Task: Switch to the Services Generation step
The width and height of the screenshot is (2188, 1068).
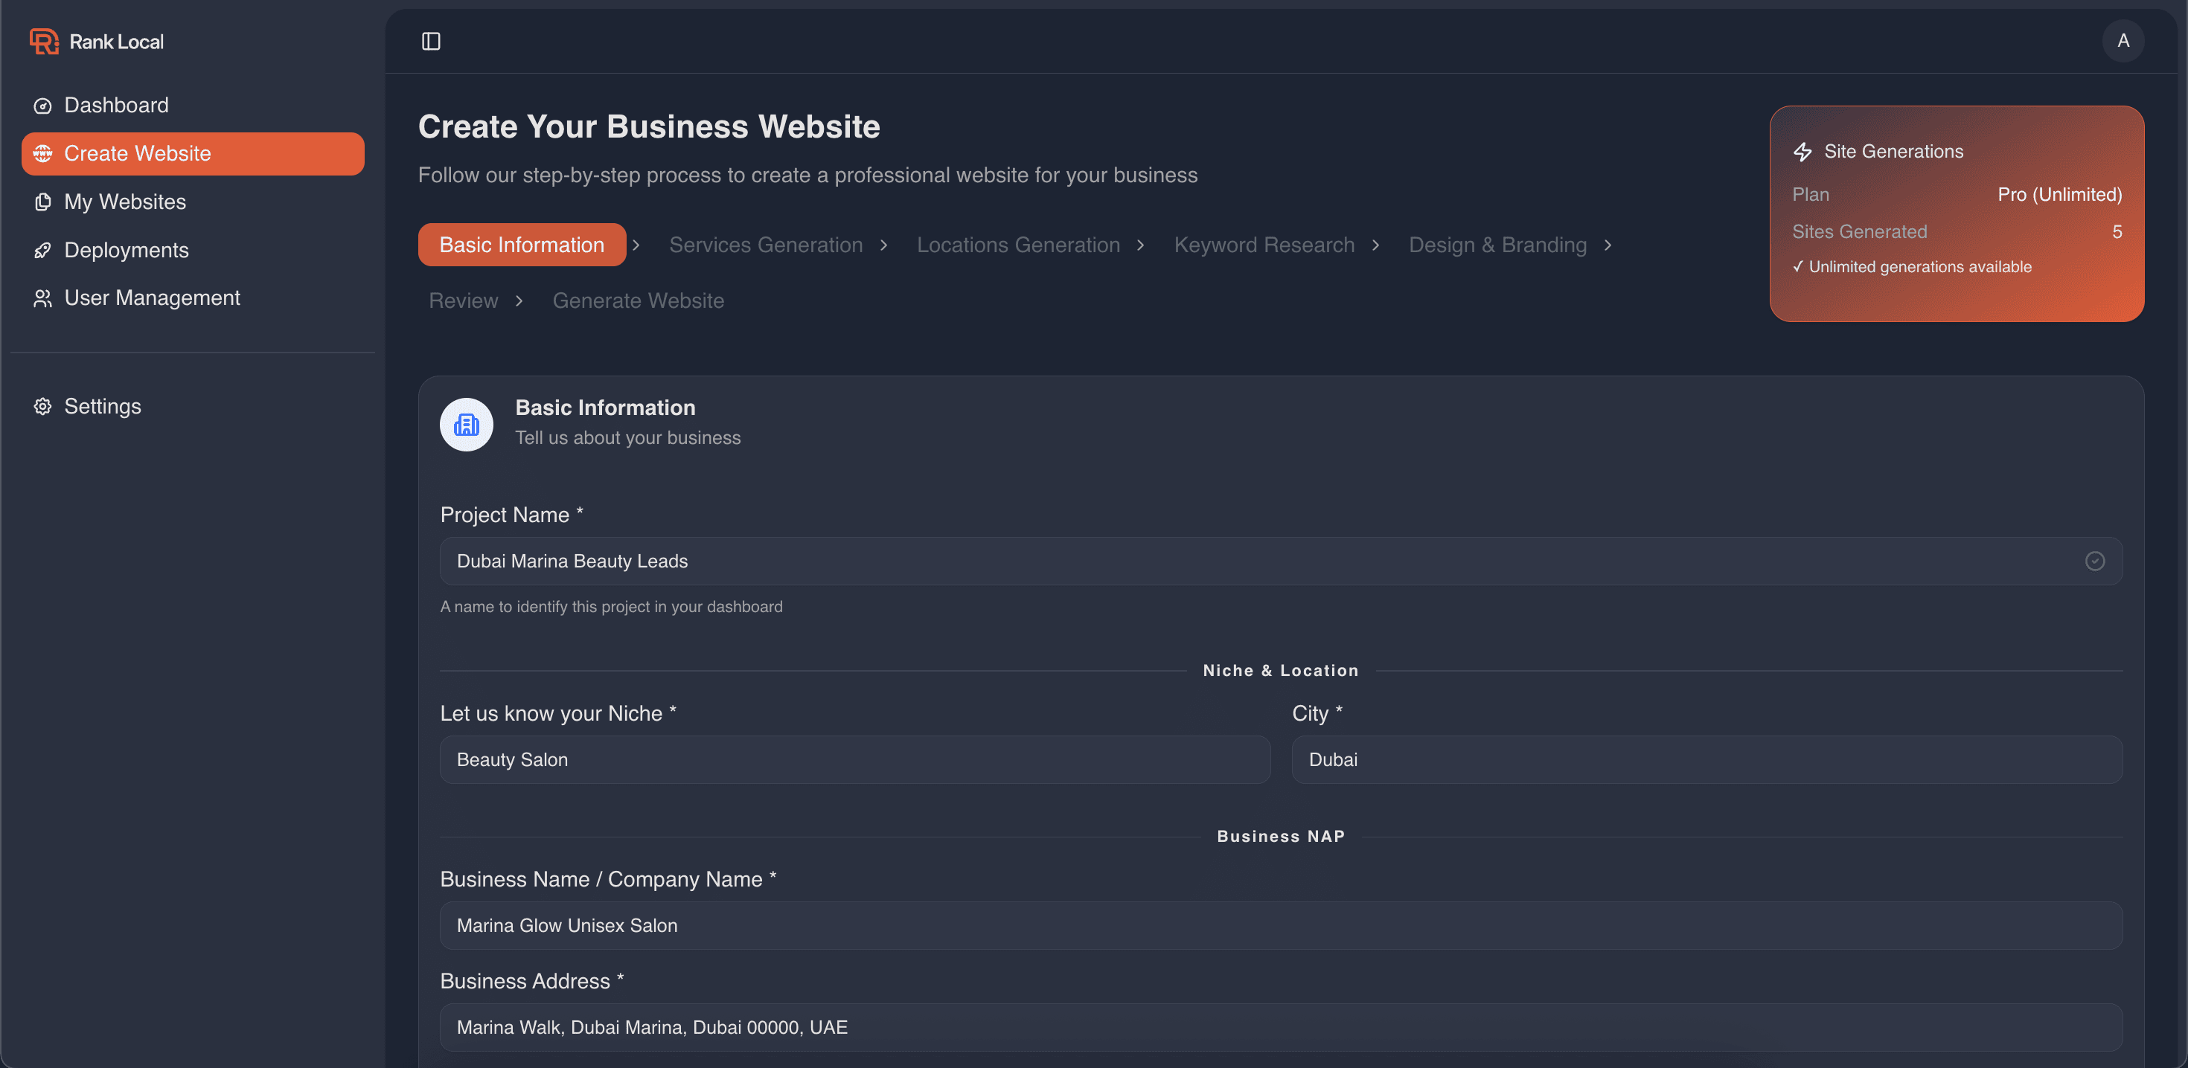Action: (765, 245)
